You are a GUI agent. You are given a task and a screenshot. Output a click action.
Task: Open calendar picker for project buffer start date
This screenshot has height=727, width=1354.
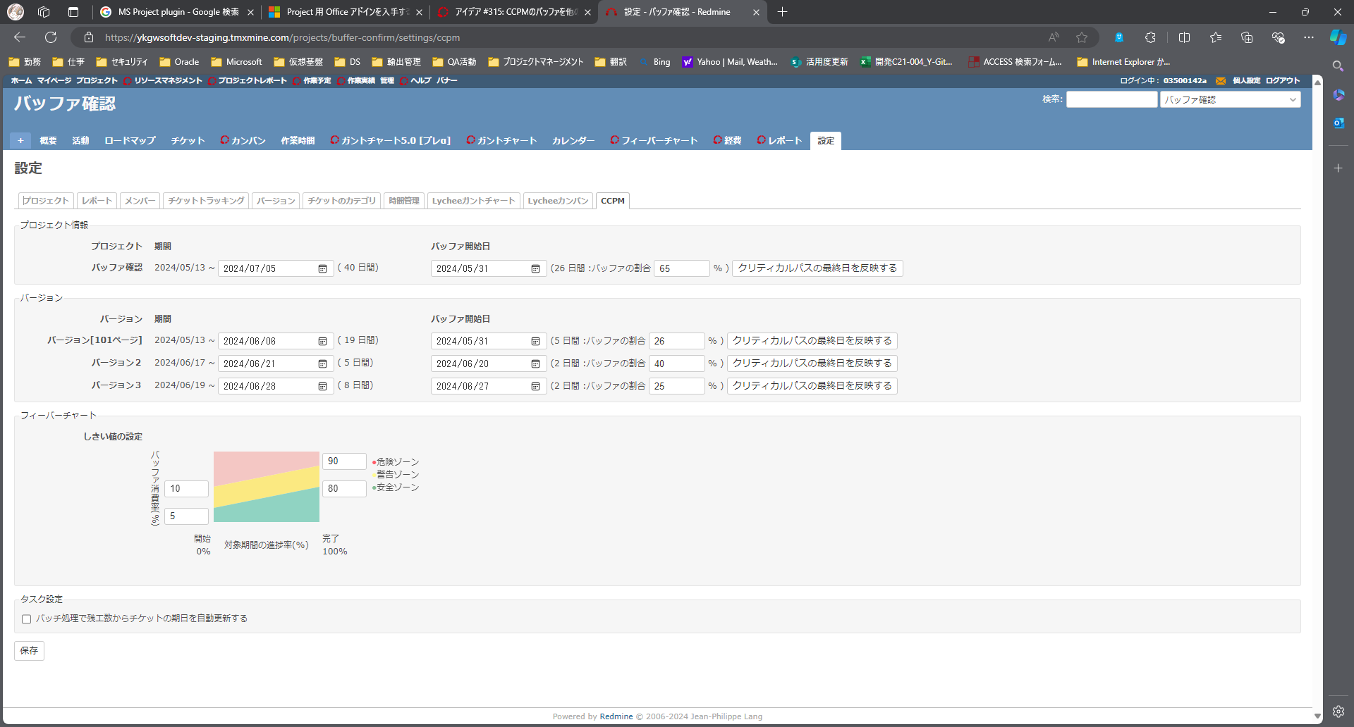[535, 269]
